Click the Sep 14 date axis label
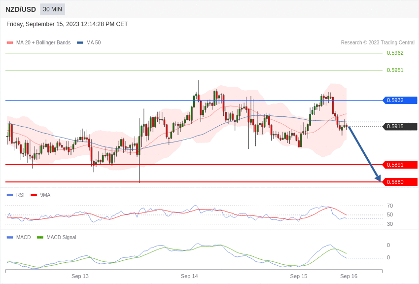The image size is (419, 284). 189,276
